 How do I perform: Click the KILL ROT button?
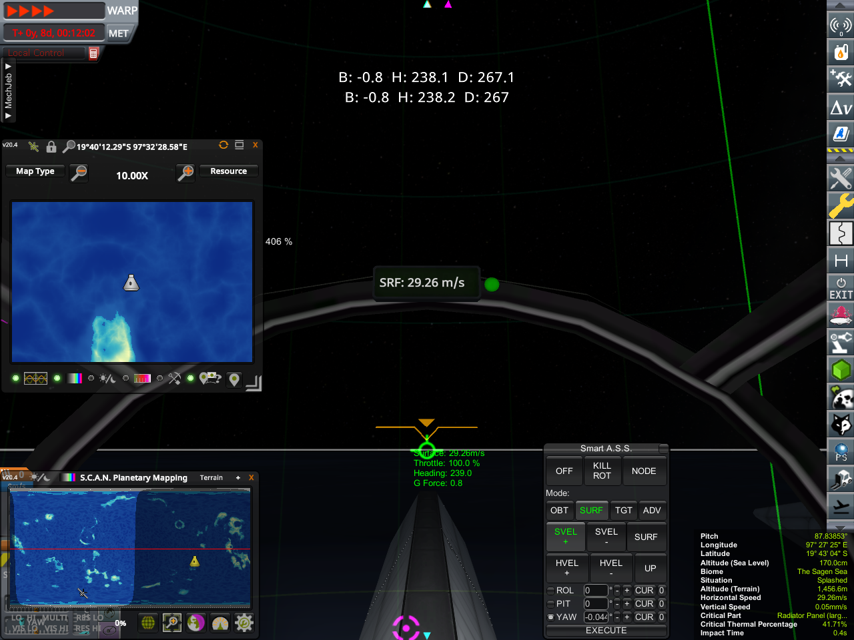(x=602, y=471)
